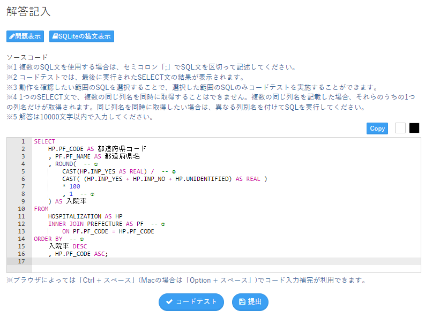Click INNER JOIN on line 12
The height and width of the screenshot is (318, 425).
click(66, 224)
